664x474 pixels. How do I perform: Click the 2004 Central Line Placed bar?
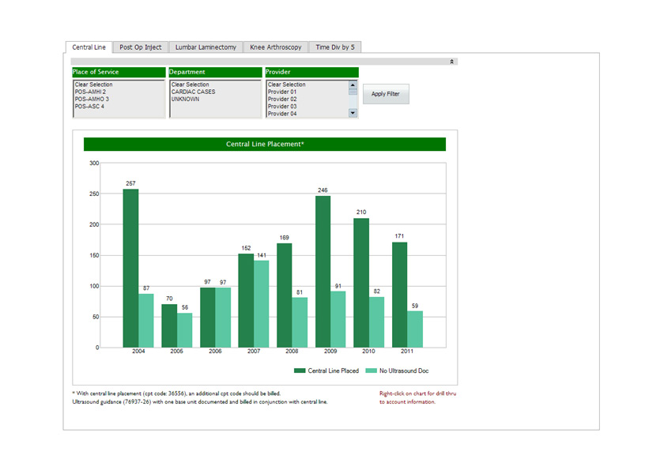[x=130, y=269]
